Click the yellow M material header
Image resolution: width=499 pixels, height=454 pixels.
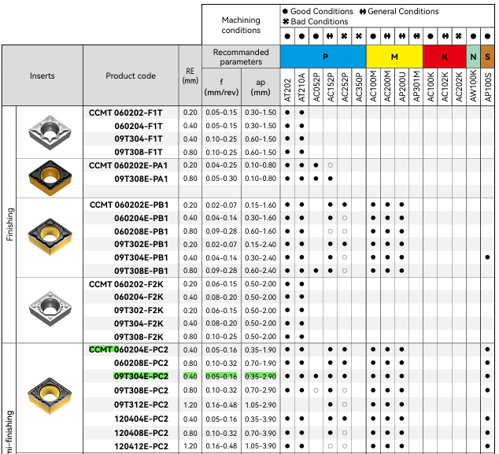point(394,57)
